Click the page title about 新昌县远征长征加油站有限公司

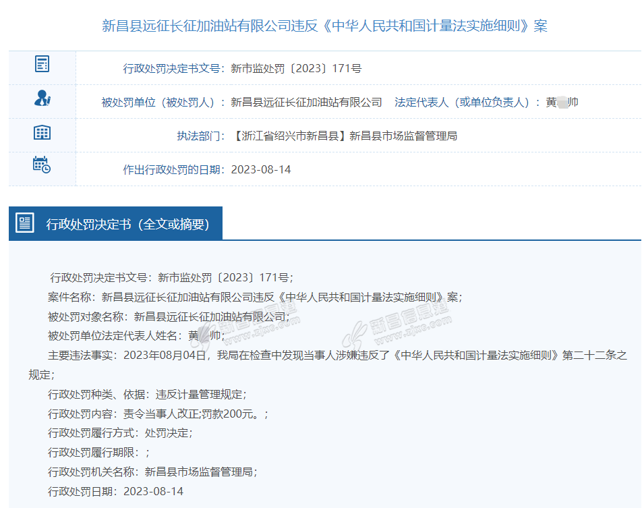[324, 26]
